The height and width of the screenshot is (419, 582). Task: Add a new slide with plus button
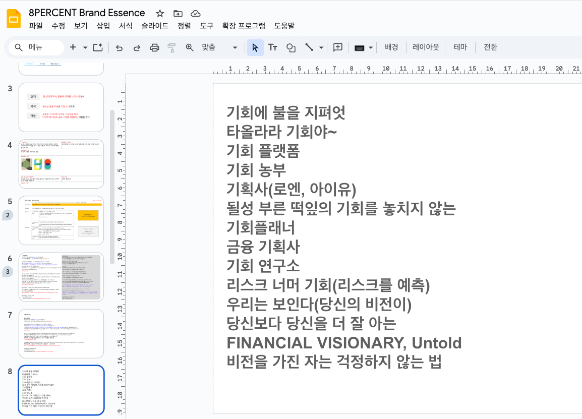pos(73,47)
